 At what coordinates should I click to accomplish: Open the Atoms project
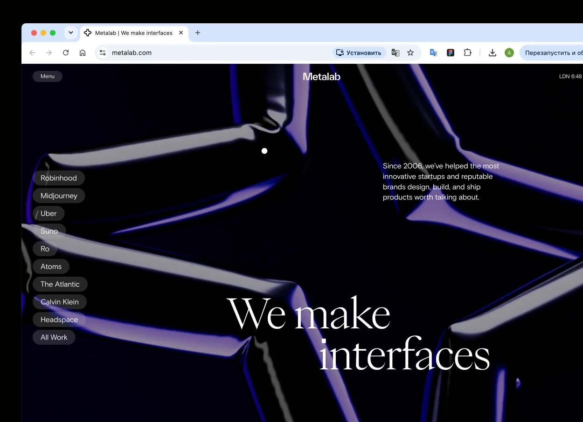(51, 266)
